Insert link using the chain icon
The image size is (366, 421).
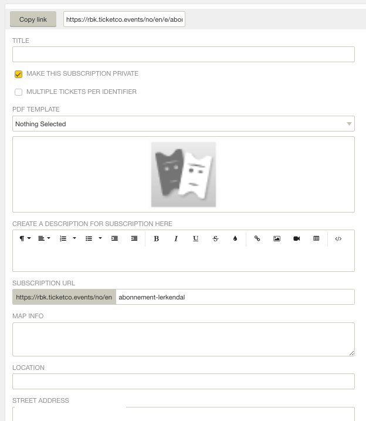(x=257, y=238)
